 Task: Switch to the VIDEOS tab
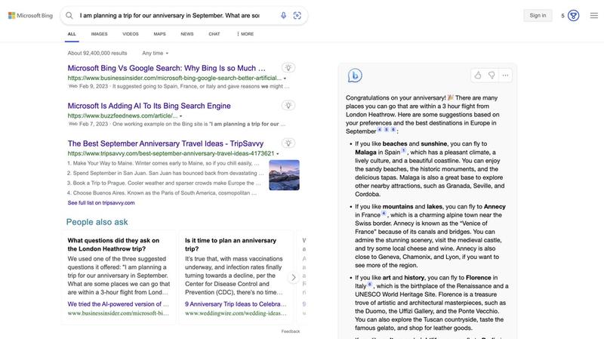pos(131,34)
